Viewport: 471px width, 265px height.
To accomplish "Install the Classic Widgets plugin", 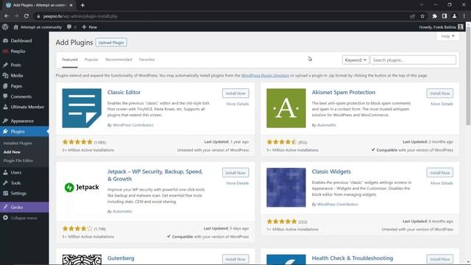I will click(x=440, y=173).
